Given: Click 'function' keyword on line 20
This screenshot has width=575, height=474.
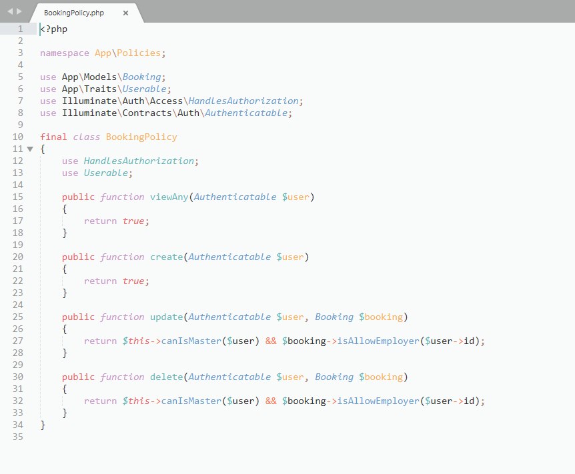Looking at the screenshot, I should tap(123, 257).
